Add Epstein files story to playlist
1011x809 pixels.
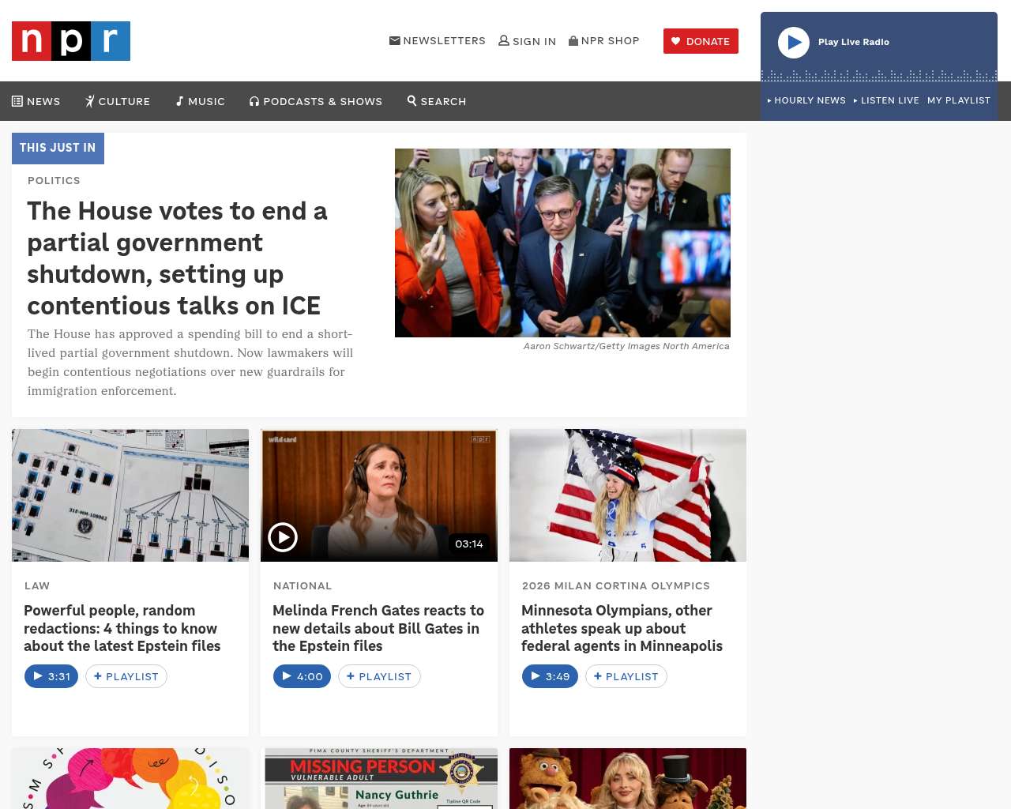click(x=126, y=676)
